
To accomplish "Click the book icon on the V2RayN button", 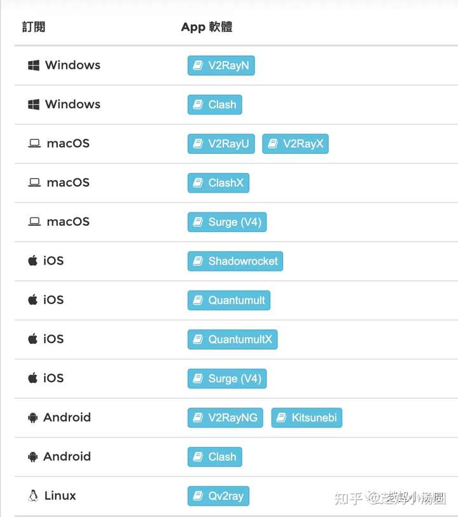I will [x=198, y=65].
